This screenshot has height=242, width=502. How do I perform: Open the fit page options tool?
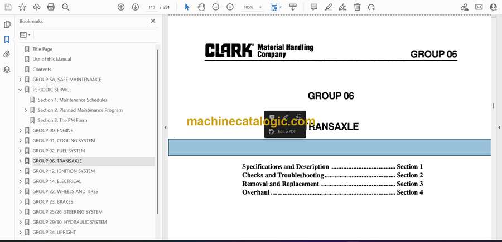[276, 7]
